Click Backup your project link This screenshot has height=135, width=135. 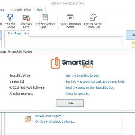coord(49,116)
